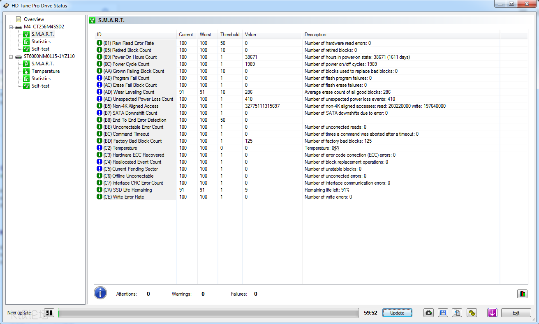The width and height of the screenshot is (539, 324).
Task: Click the green status icon for Raw Read Error Rate
Action: (99, 43)
